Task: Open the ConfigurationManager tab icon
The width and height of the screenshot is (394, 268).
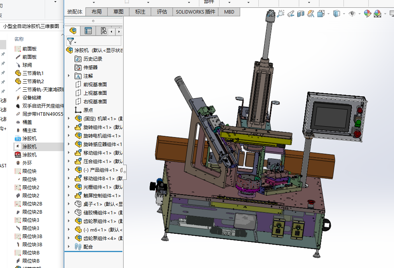Action: [103, 31]
